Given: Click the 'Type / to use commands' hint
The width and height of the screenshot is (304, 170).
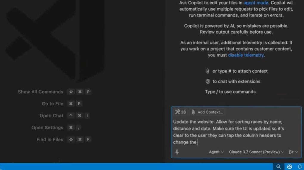Looking at the screenshot, I should pyautogui.click(x=230, y=92).
